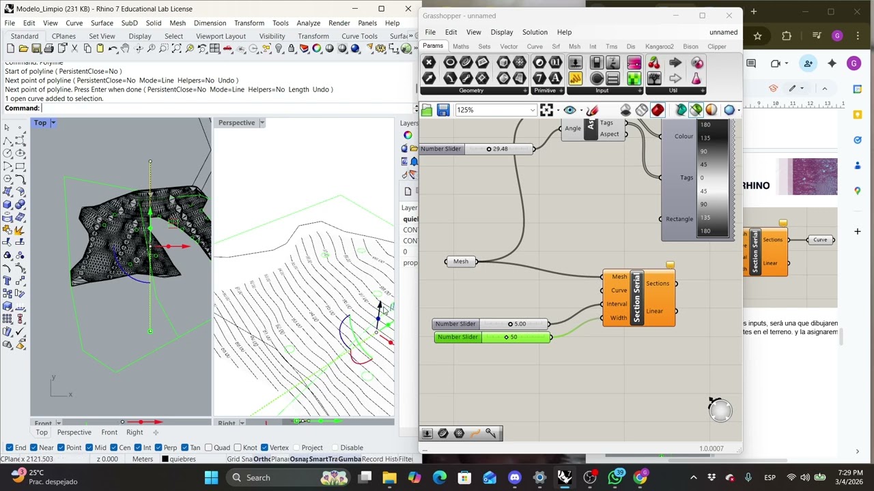874x491 pixels.
Task: Open the Perspective viewport title dropdown arrow
Action: (x=262, y=123)
